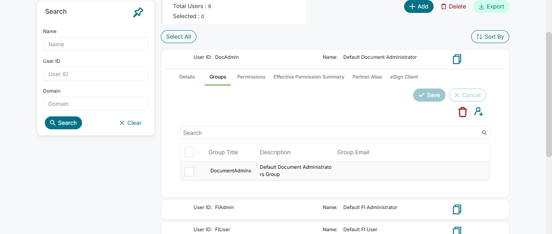Check the DocumentAdmins group checkbox

tap(189, 172)
